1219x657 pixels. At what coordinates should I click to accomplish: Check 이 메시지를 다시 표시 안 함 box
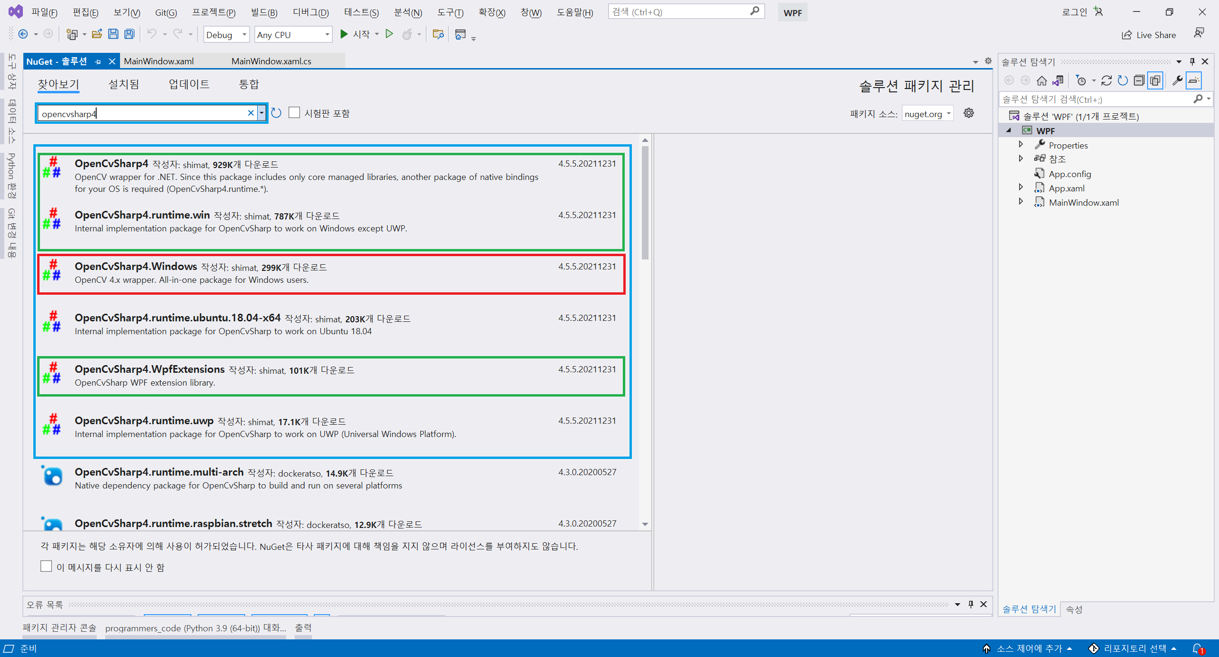click(46, 567)
